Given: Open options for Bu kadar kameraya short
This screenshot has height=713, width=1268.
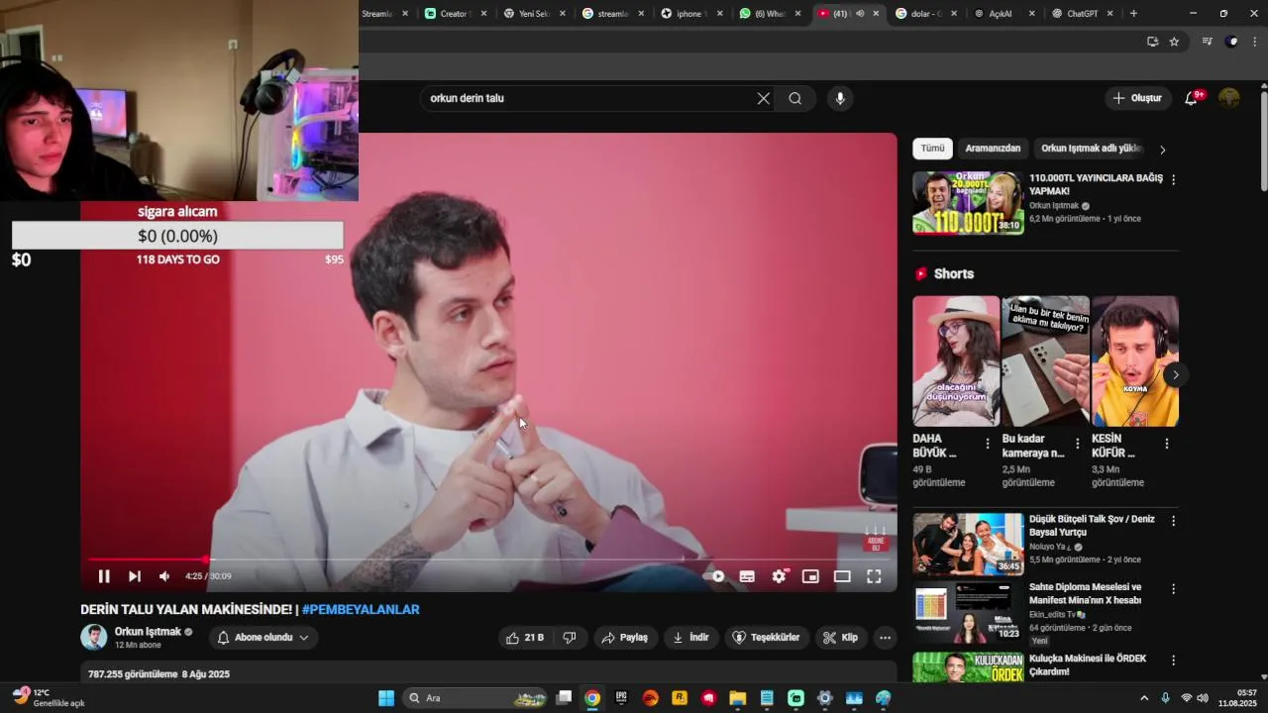Looking at the screenshot, I should click(1078, 445).
